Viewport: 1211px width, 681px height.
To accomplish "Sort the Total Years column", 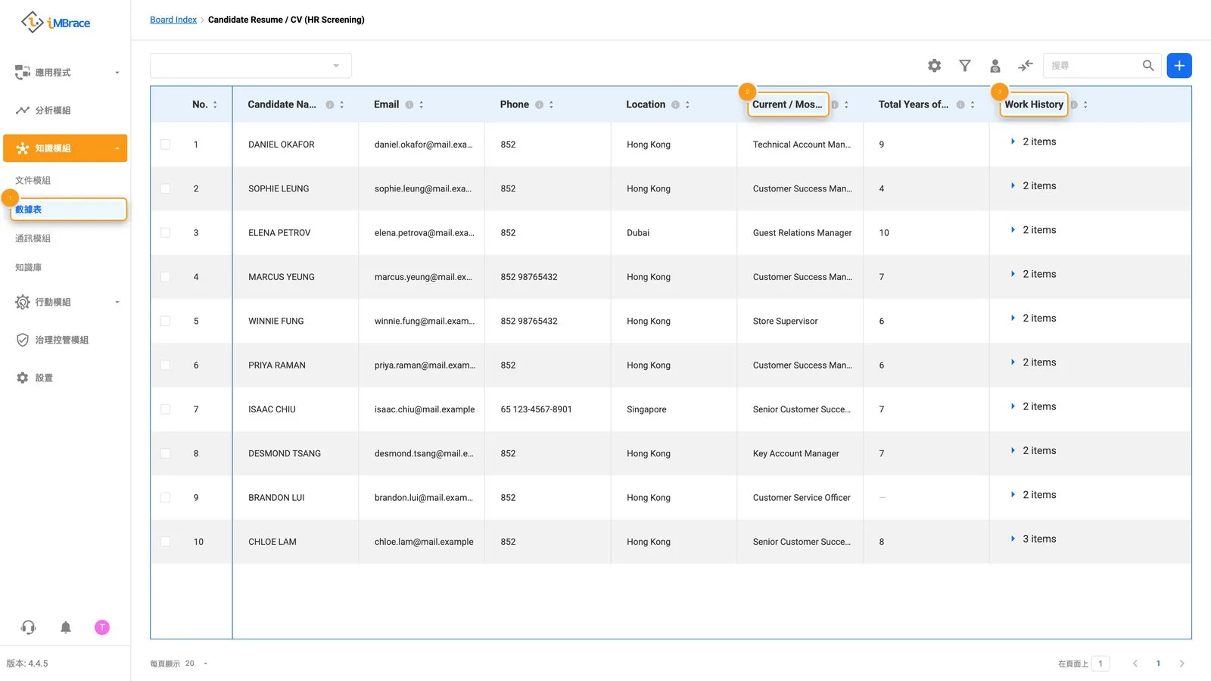I will [973, 104].
